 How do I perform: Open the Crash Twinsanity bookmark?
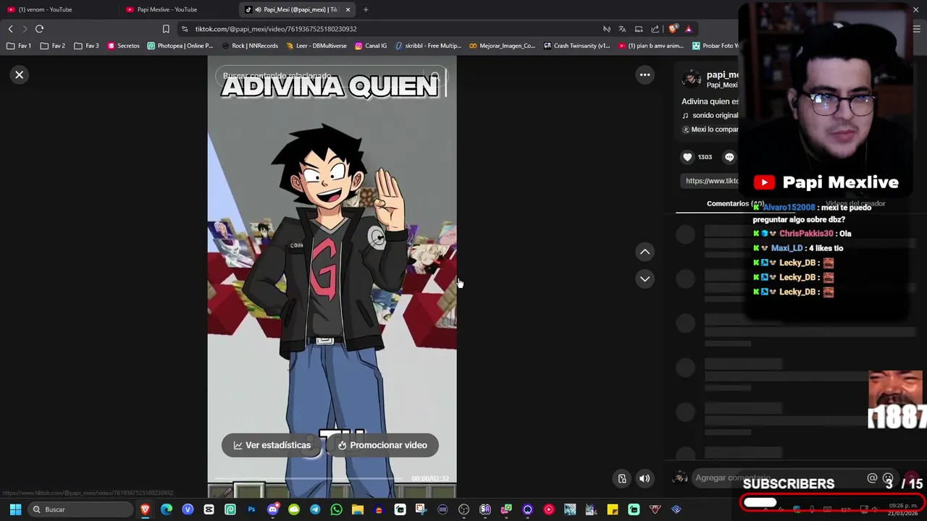(577, 46)
